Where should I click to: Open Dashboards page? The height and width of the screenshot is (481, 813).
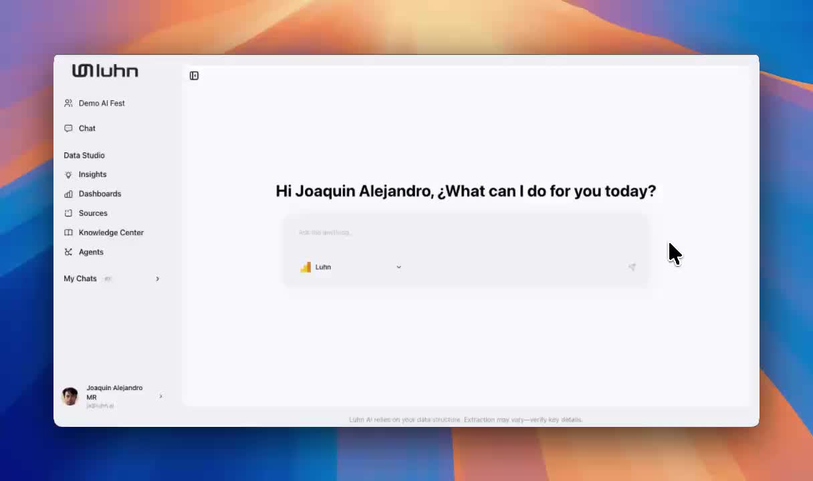pyautogui.click(x=100, y=194)
